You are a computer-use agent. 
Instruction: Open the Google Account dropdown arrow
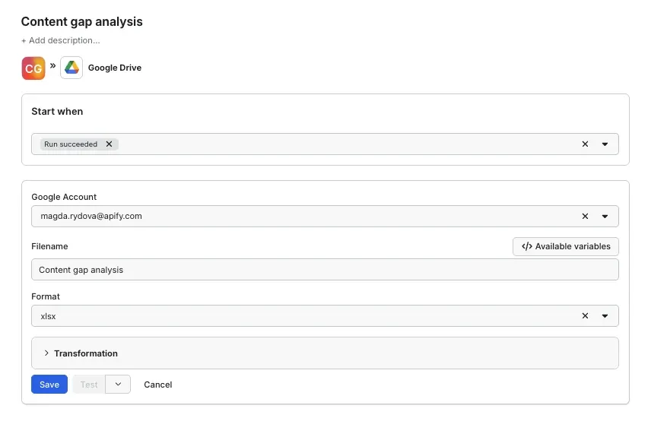605,216
